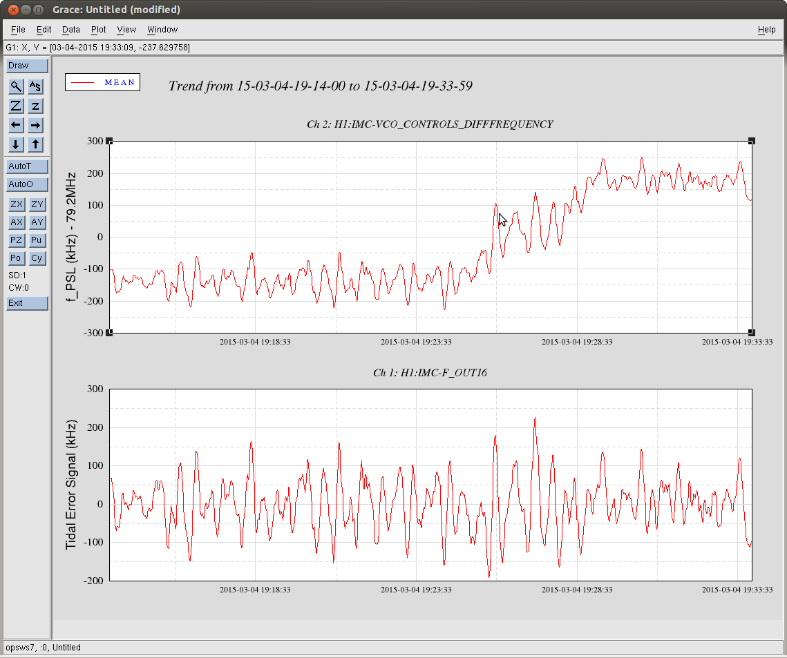The height and width of the screenshot is (658, 787).
Task: Click the top-right graph selection handle
Action: [751, 142]
